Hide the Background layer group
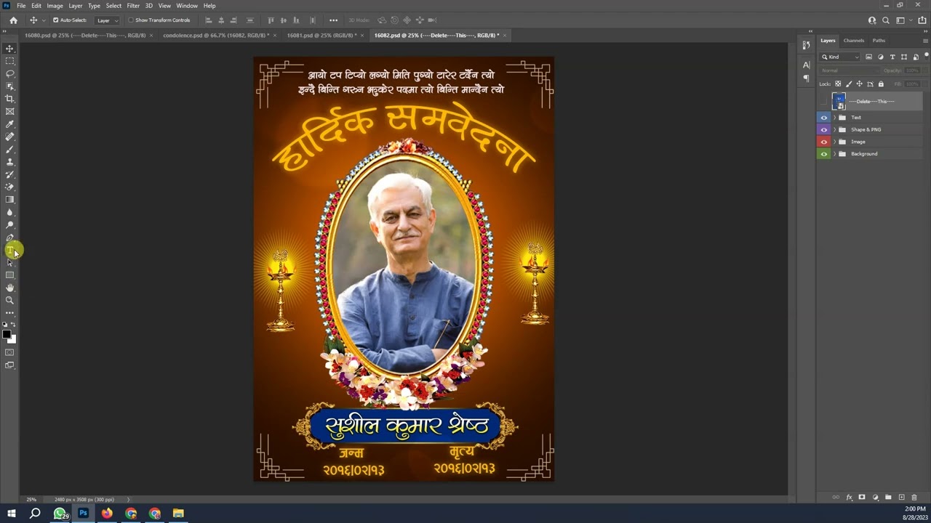Image resolution: width=931 pixels, height=523 pixels. coord(824,154)
